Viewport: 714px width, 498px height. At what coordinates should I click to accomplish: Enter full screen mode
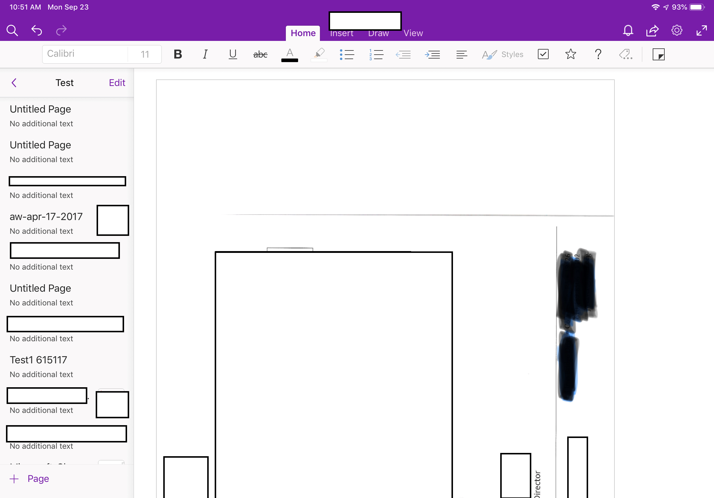click(701, 30)
